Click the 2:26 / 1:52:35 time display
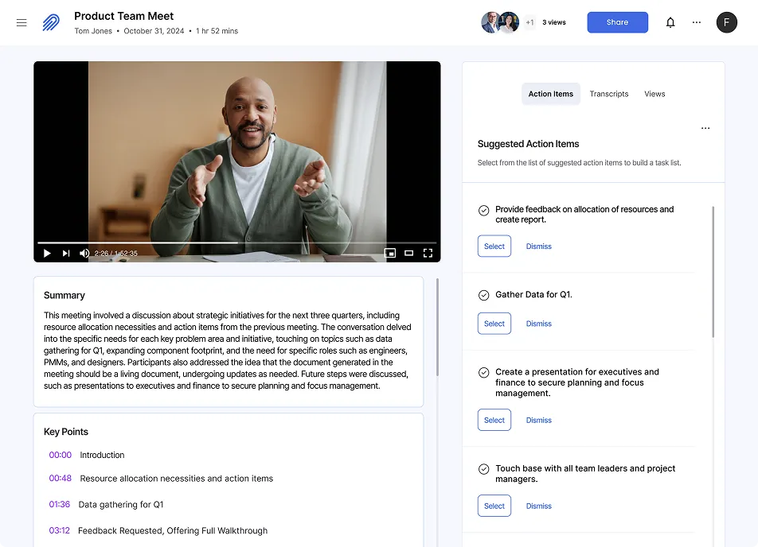Image resolution: width=758 pixels, height=547 pixels. pos(116,253)
